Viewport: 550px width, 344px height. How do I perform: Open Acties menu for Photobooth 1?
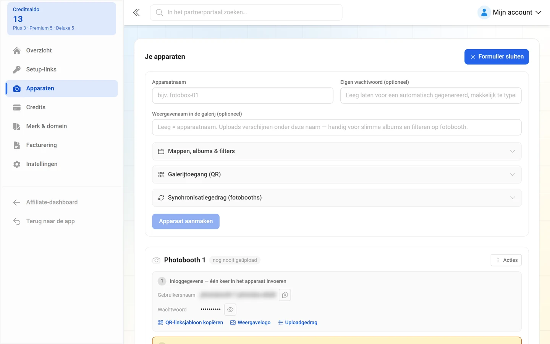pos(506,260)
